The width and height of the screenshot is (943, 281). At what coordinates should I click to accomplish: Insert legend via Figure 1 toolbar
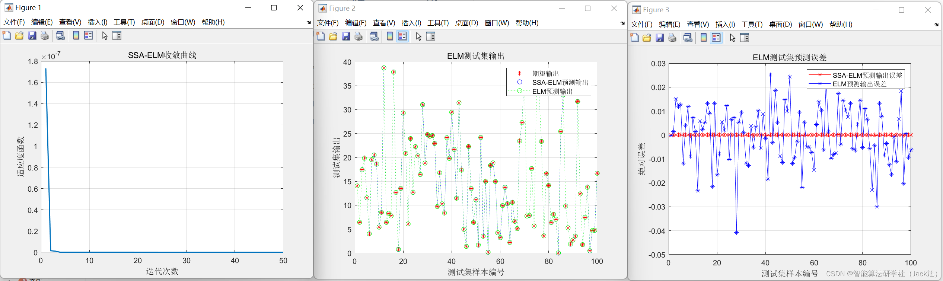pyautogui.click(x=89, y=36)
